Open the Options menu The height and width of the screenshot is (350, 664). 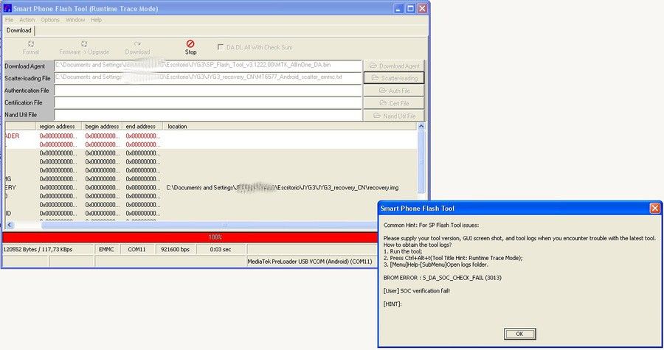pos(50,20)
